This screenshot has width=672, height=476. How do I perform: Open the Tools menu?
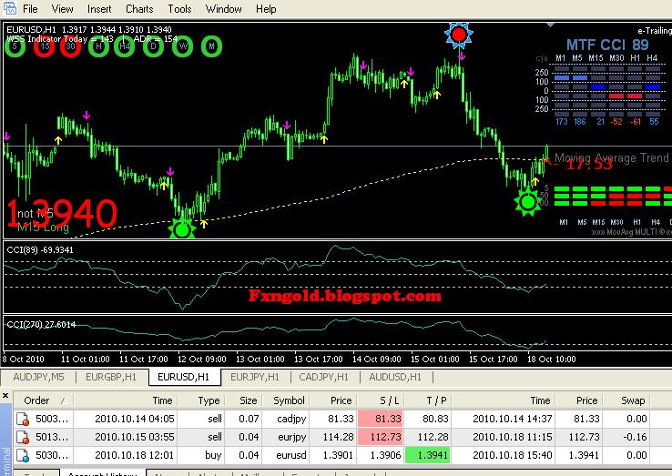coord(179,9)
